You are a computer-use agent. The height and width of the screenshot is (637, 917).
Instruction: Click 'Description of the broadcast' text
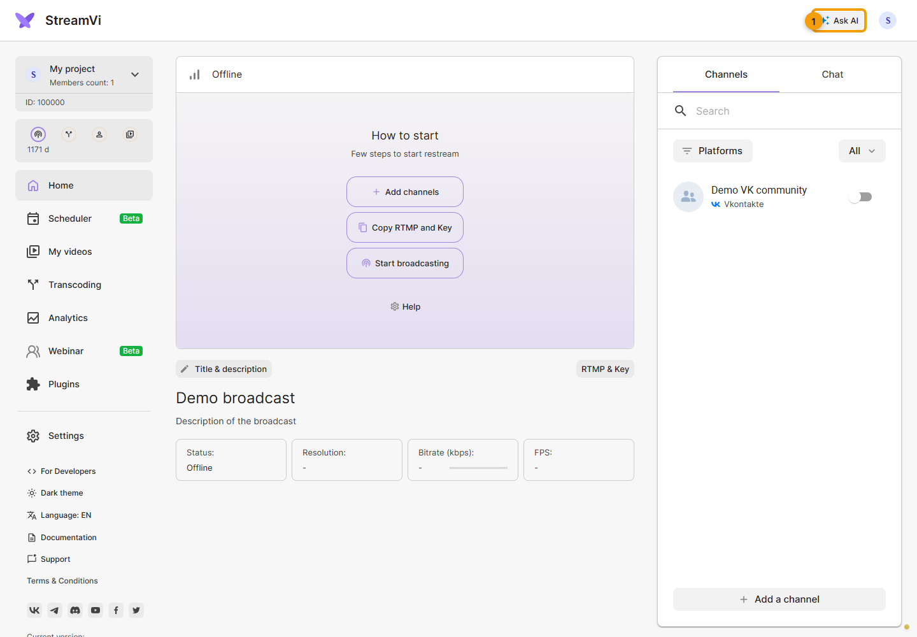click(236, 421)
